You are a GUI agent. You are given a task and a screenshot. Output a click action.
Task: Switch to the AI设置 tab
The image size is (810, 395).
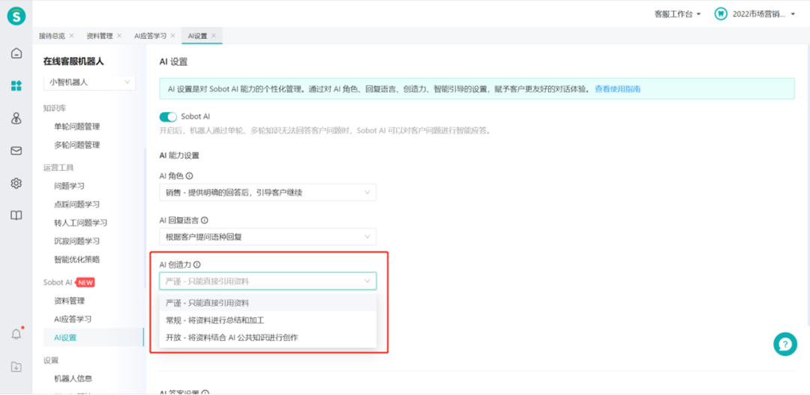196,36
